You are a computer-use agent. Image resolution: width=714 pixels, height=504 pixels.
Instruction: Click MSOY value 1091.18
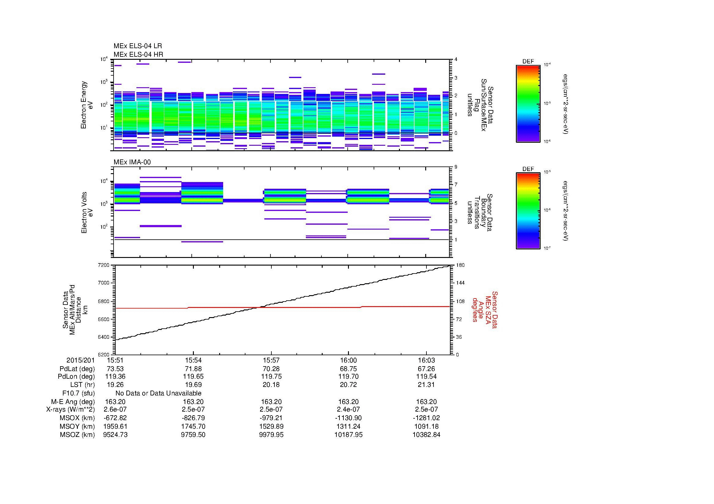[x=426, y=427]
